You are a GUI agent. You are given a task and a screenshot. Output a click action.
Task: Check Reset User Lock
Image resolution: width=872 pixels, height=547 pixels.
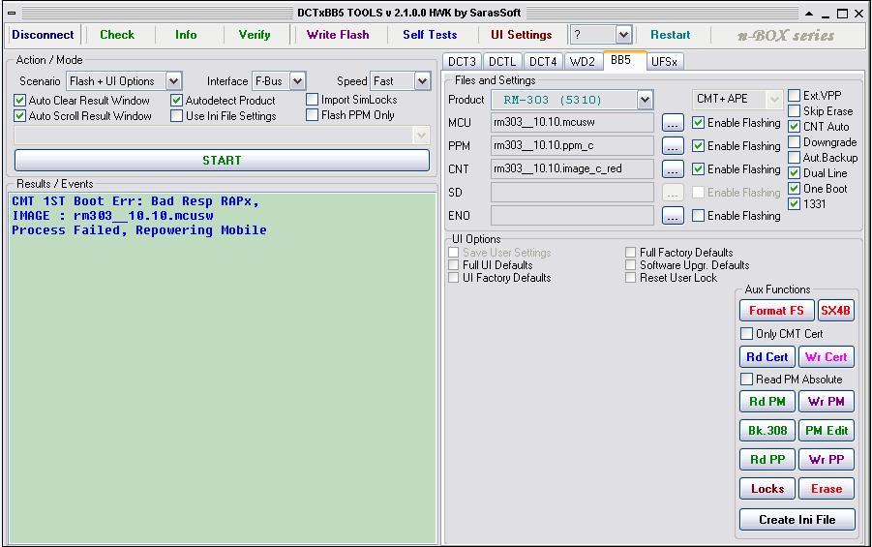coord(631,278)
